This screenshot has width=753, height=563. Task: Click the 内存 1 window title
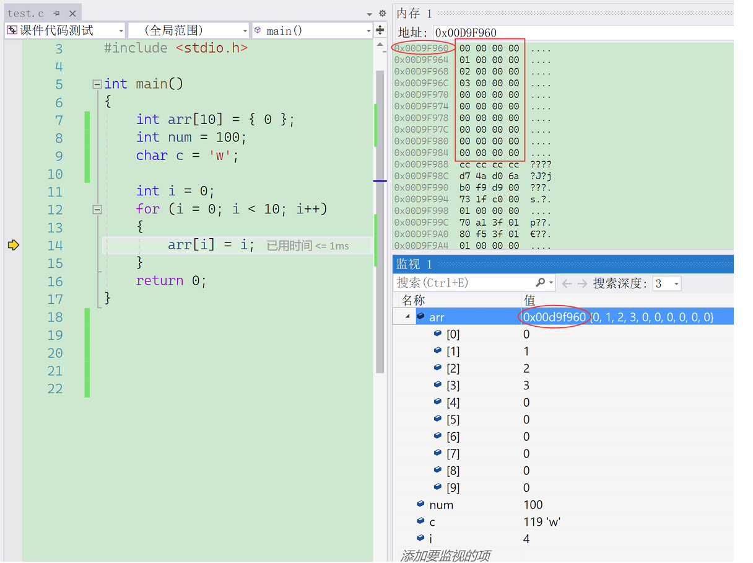pos(414,13)
